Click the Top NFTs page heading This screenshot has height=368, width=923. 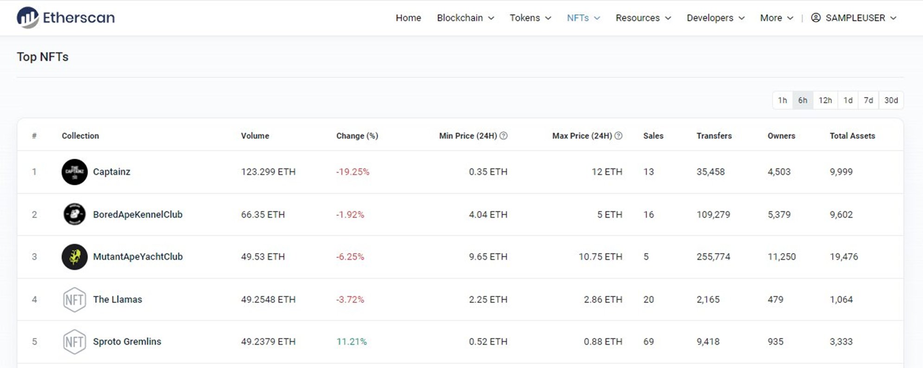tap(43, 57)
